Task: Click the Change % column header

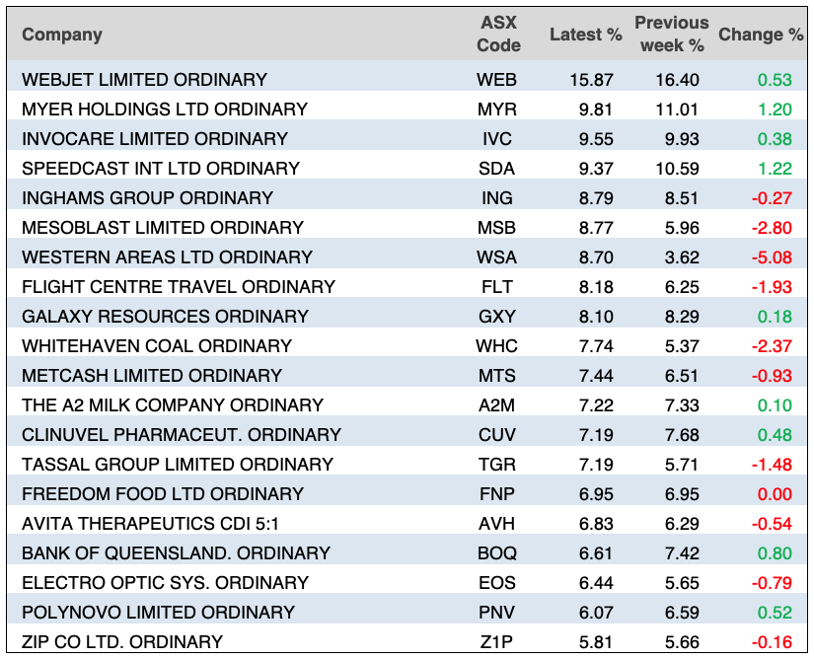Action: pos(761,35)
